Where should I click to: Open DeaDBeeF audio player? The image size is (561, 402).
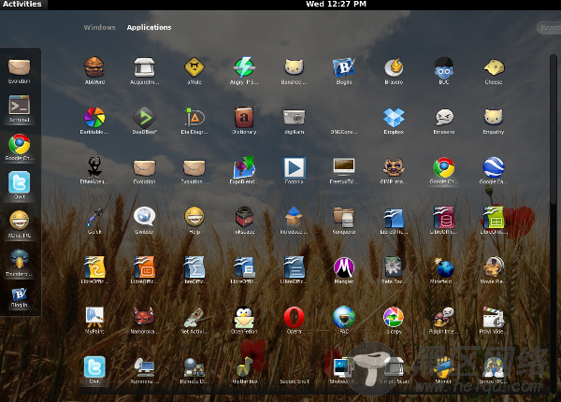tap(144, 121)
